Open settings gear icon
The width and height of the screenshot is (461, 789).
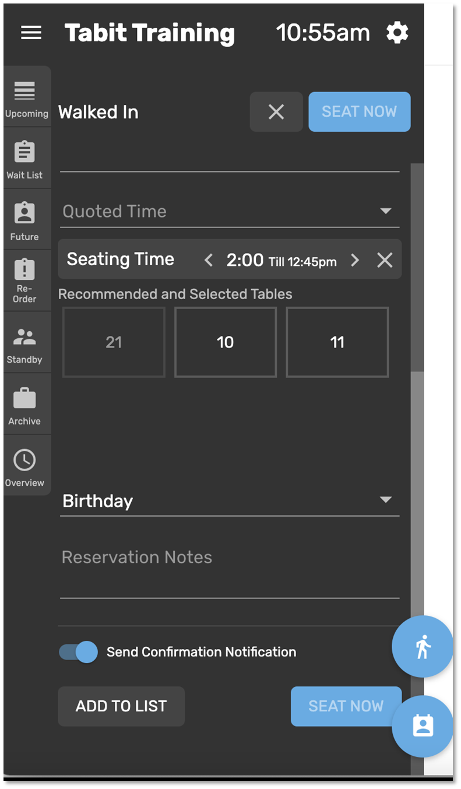coord(397,33)
